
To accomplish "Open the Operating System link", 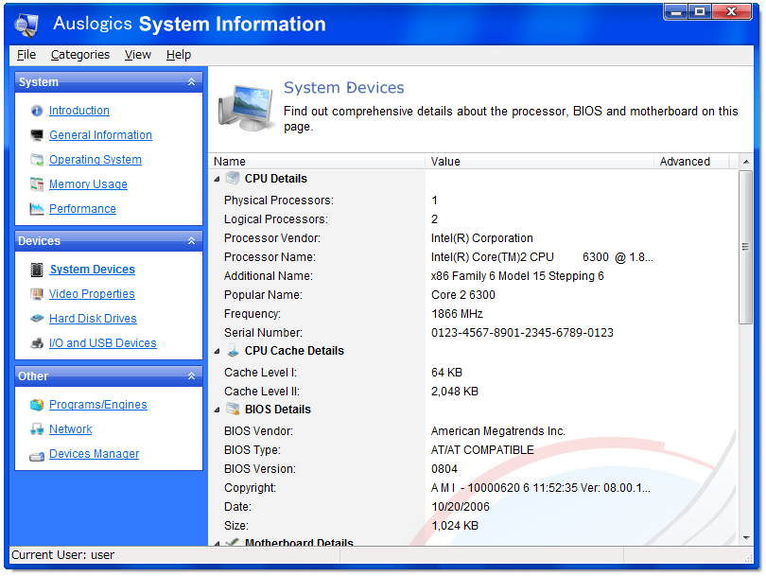I will pyautogui.click(x=96, y=160).
